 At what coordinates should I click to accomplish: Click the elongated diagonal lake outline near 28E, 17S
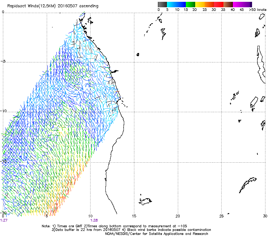tap(248, 185)
